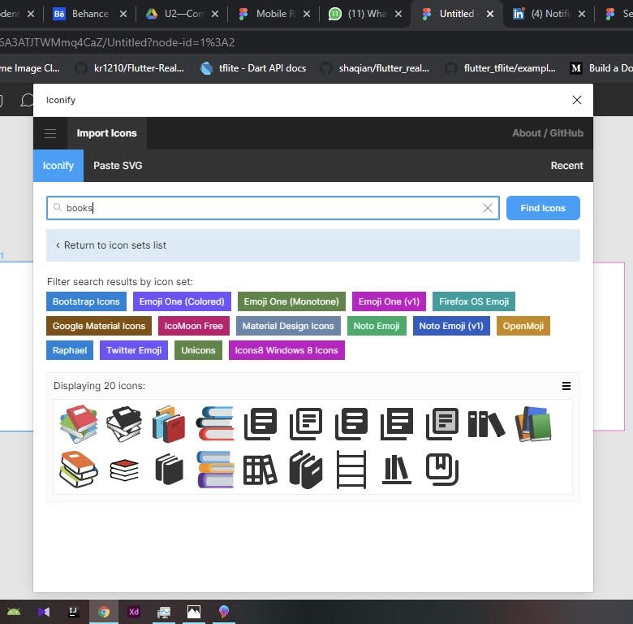
Task: Open the Import Icons section
Action: pyautogui.click(x=106, y=133)
